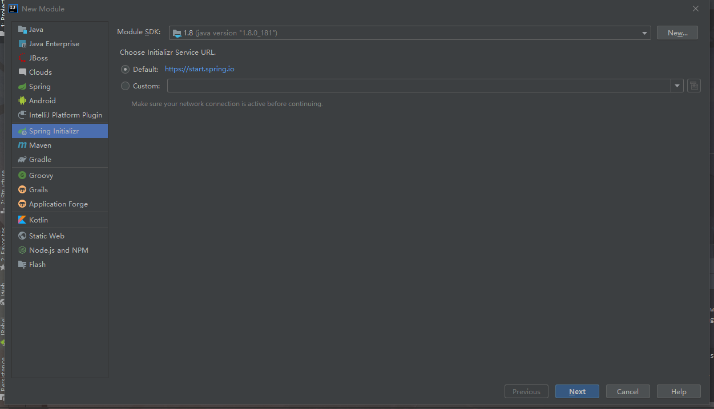The height and width of the screenshot is (409, 714).
Task: Select the Java Enterprise icon in list
Action: point(22,43)
